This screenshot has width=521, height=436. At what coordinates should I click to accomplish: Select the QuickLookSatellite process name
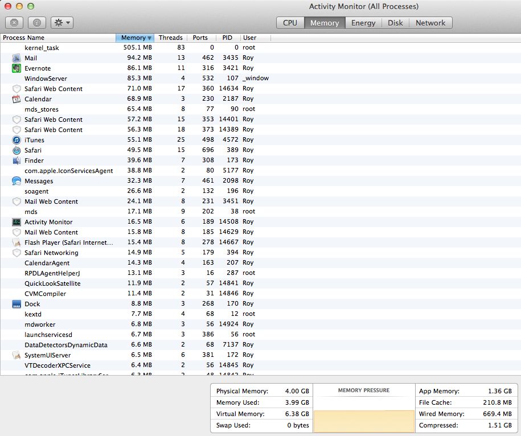(52, 283)
